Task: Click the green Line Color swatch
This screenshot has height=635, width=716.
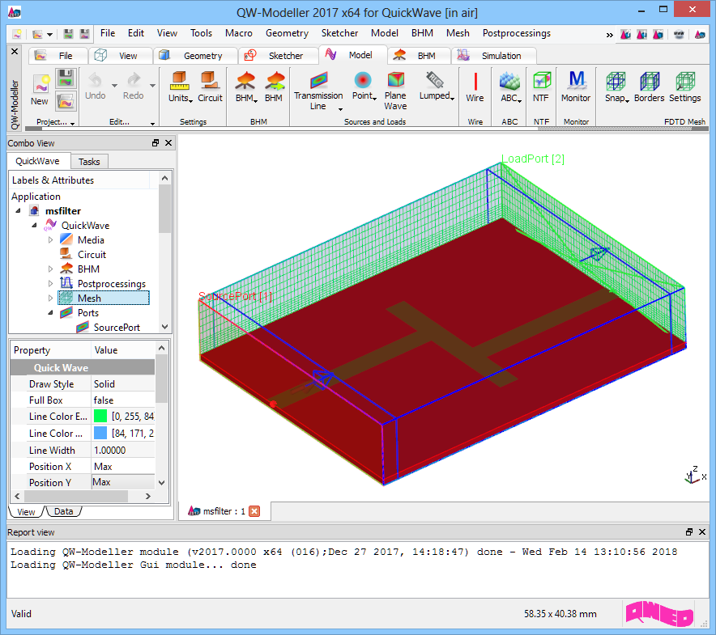Action: point(100,417)
